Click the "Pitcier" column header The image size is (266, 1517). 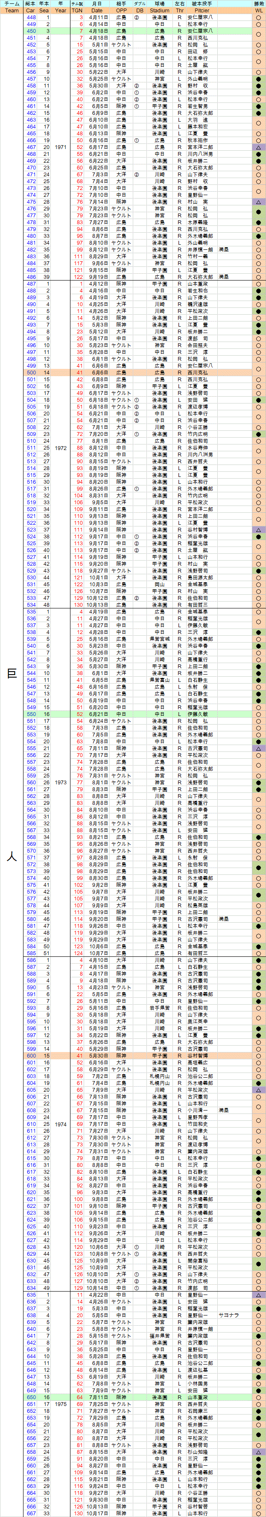[x=202, y=11]
